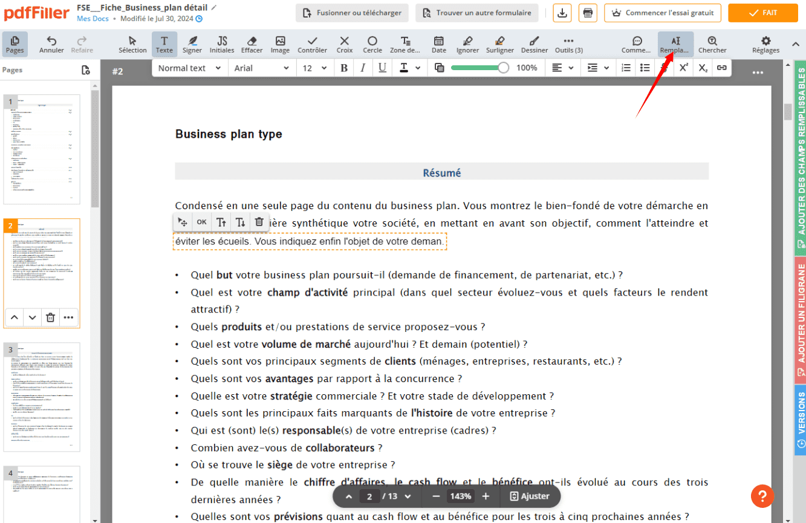Open the Mes Docs link

click(x=93, y=19)
